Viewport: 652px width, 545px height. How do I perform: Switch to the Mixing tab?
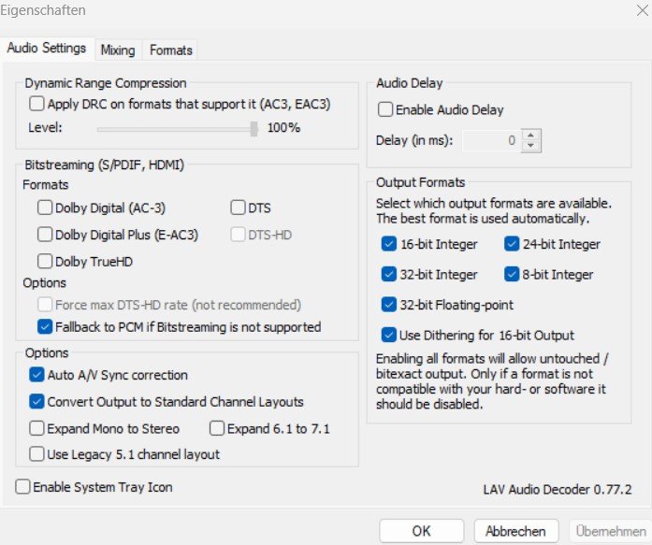(118, 50)
